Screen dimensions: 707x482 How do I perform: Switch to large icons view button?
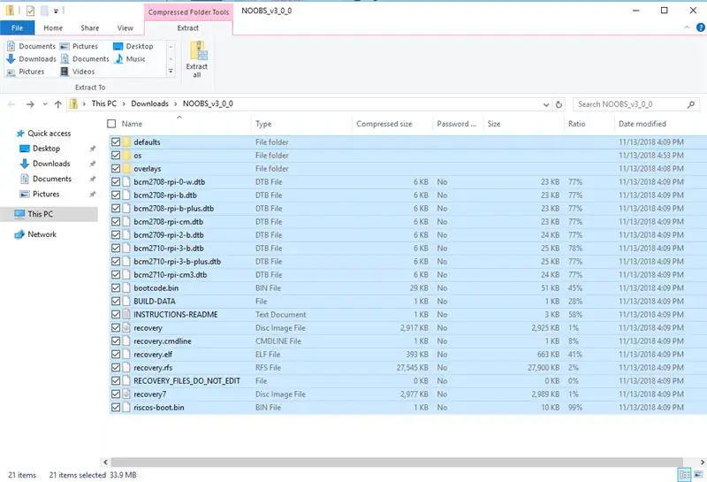[698, 474]
